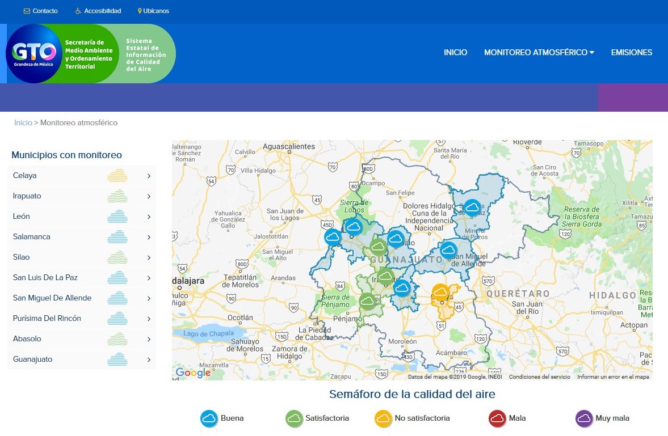Viewport: 668px width, 436px height.
Task: Click the Semáforo de la calidad del aire heading
Action: point(412,394)
